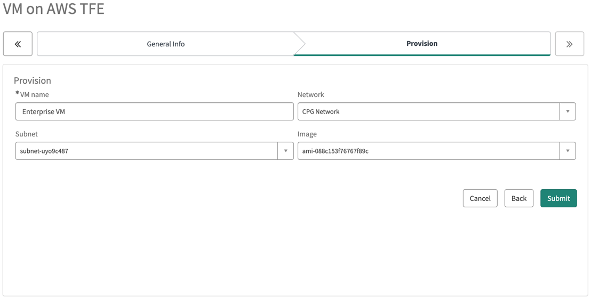Go back with the Back button
The image size is (591, 299).
(x=519, y=198)
